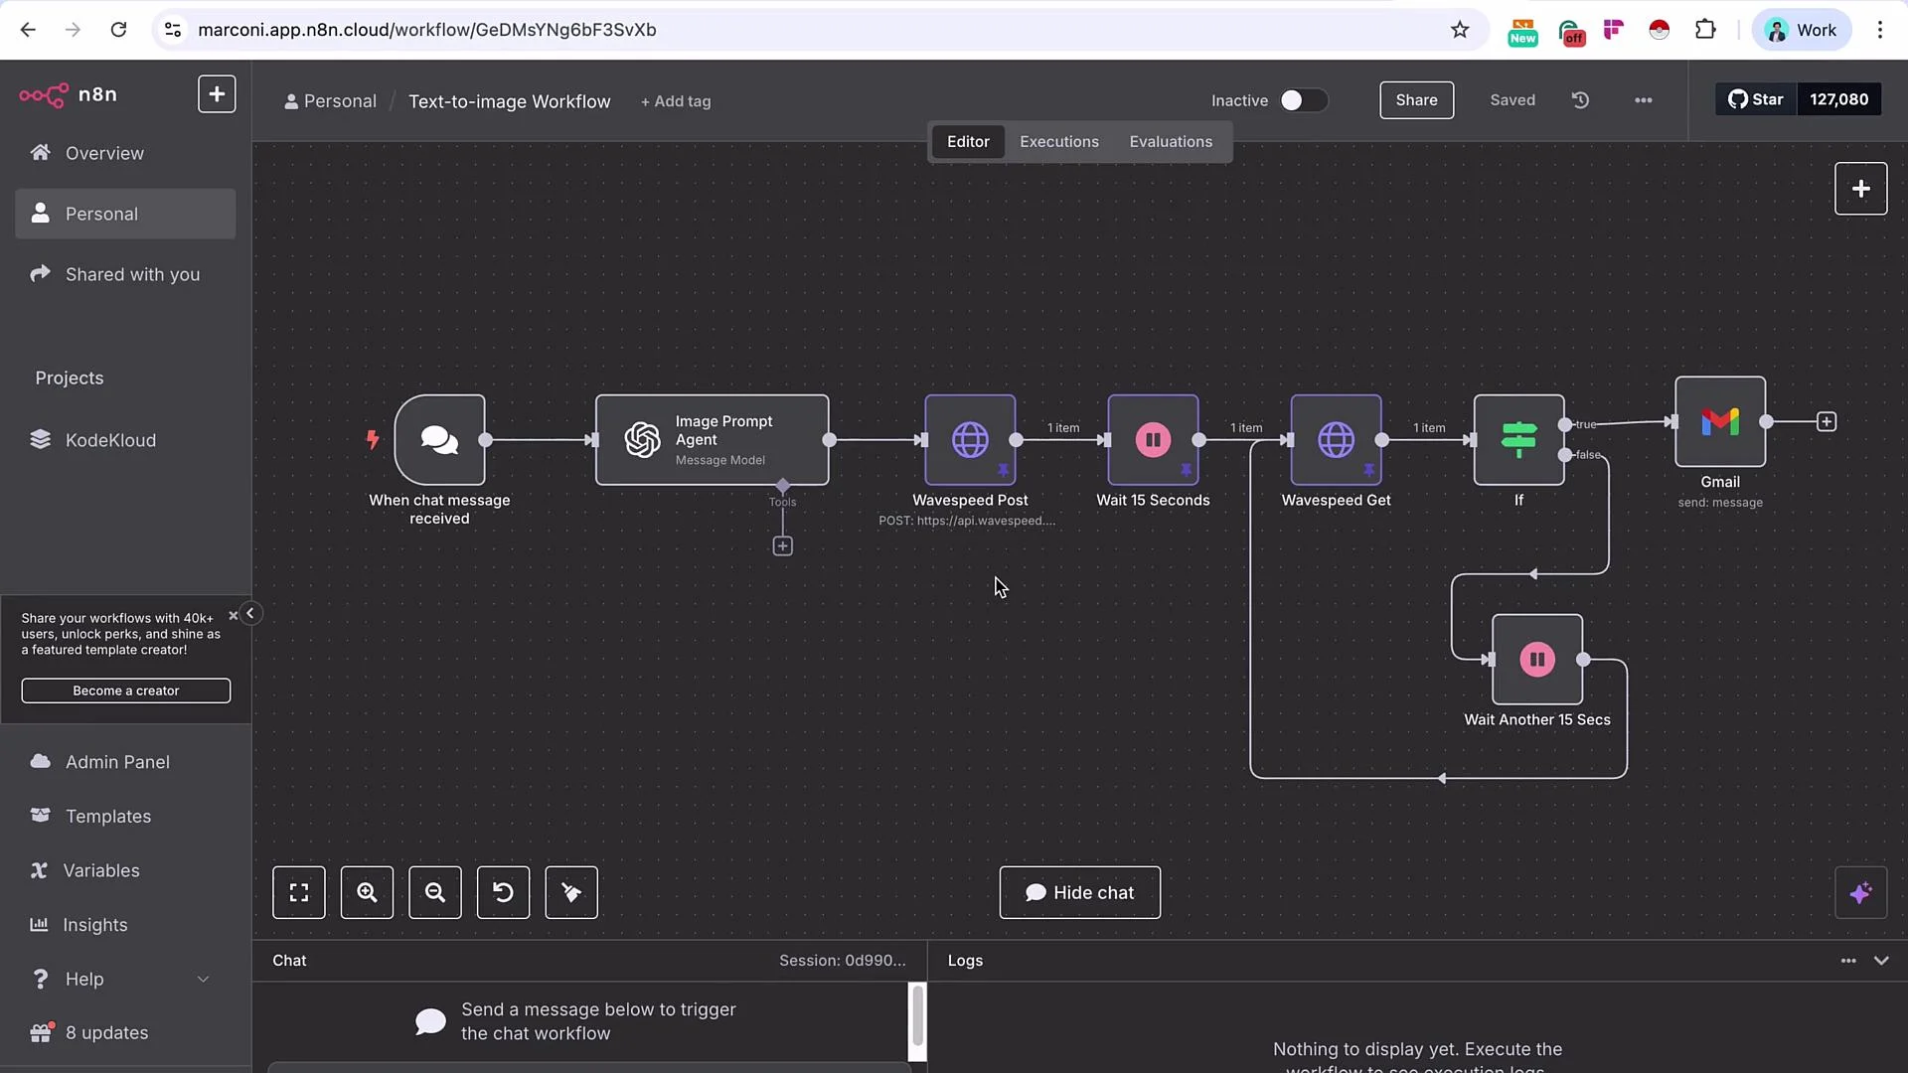Click the GitHub Star button
Viewport: 1908px width, 1073px height.
[1756, 99]
